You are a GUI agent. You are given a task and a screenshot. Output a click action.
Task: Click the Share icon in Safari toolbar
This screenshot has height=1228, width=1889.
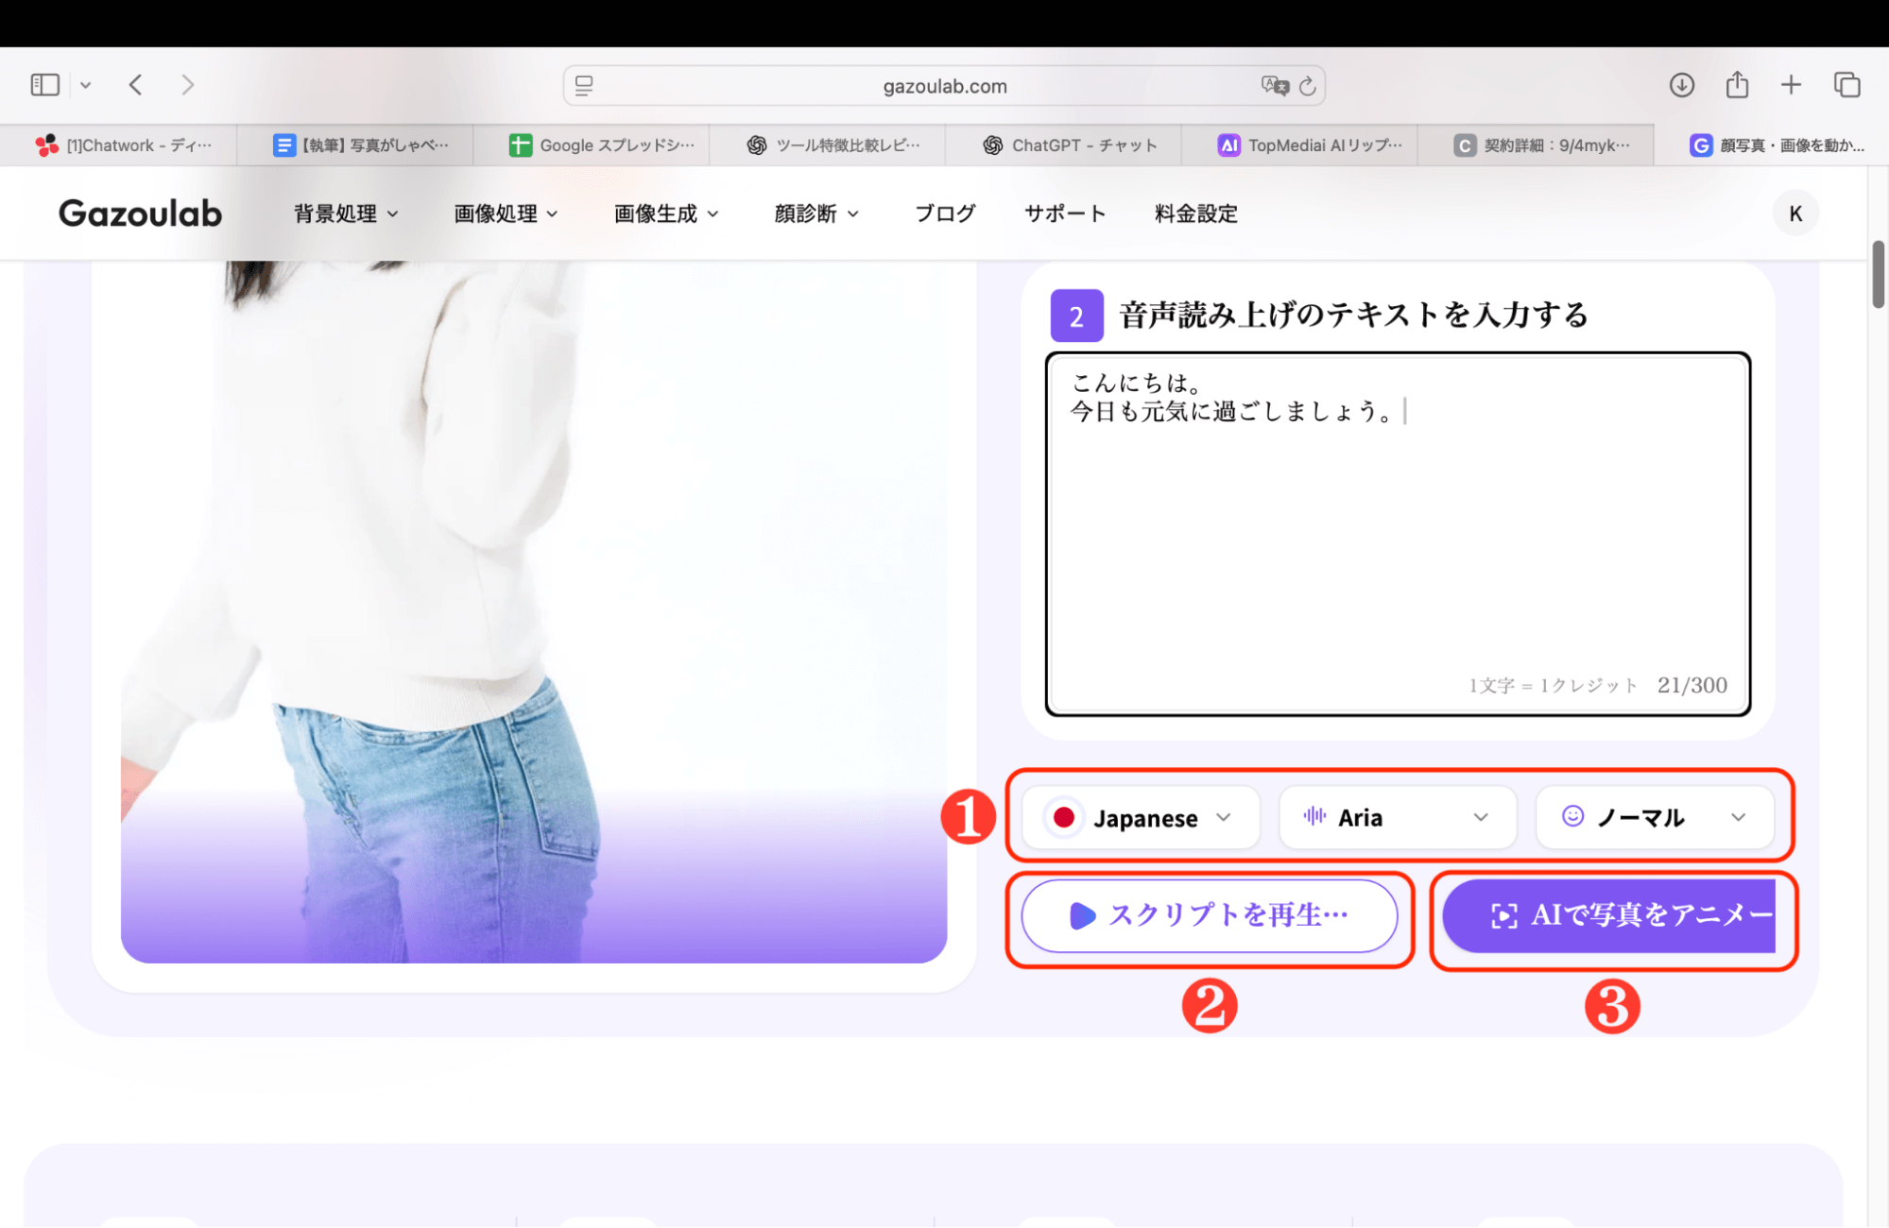click(x=1736, y=84)
